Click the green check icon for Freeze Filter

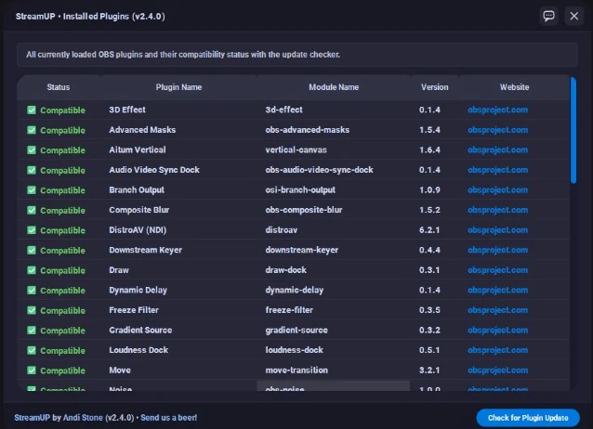(32, 310)
